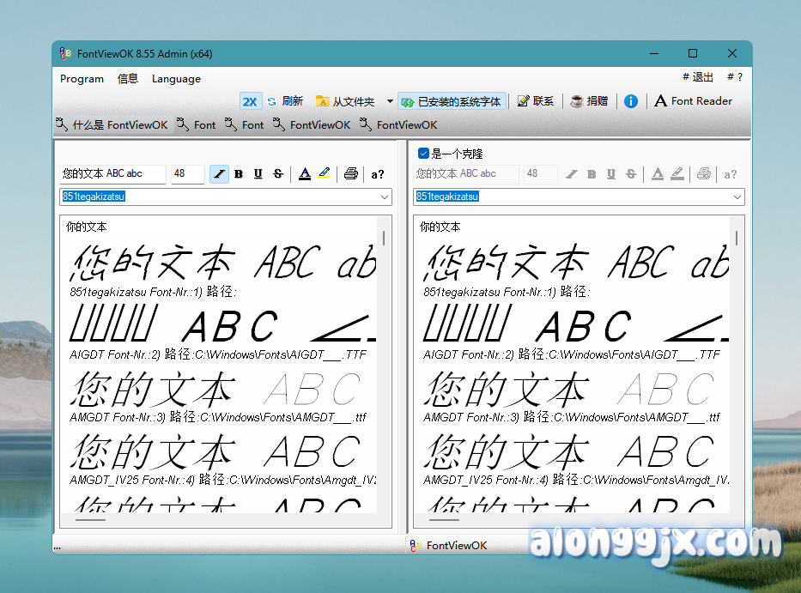Click the 捐赠 donate coffee icon

point(589,101)
